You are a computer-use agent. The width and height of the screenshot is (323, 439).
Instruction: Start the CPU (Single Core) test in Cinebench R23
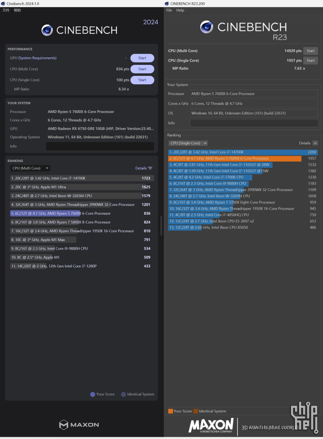(310, 60)
